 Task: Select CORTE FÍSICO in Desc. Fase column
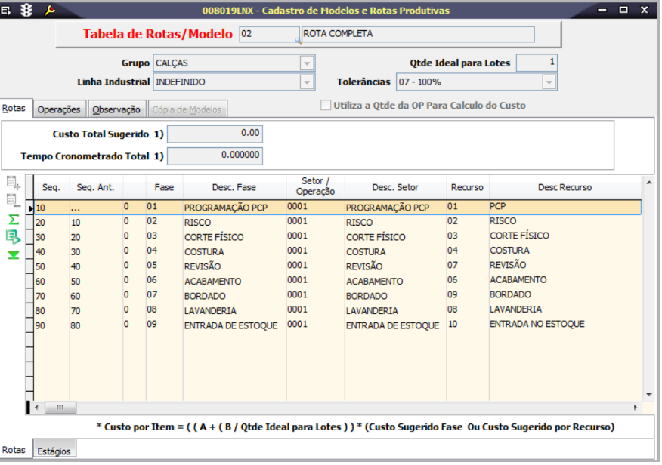click(x=214, y=237)
